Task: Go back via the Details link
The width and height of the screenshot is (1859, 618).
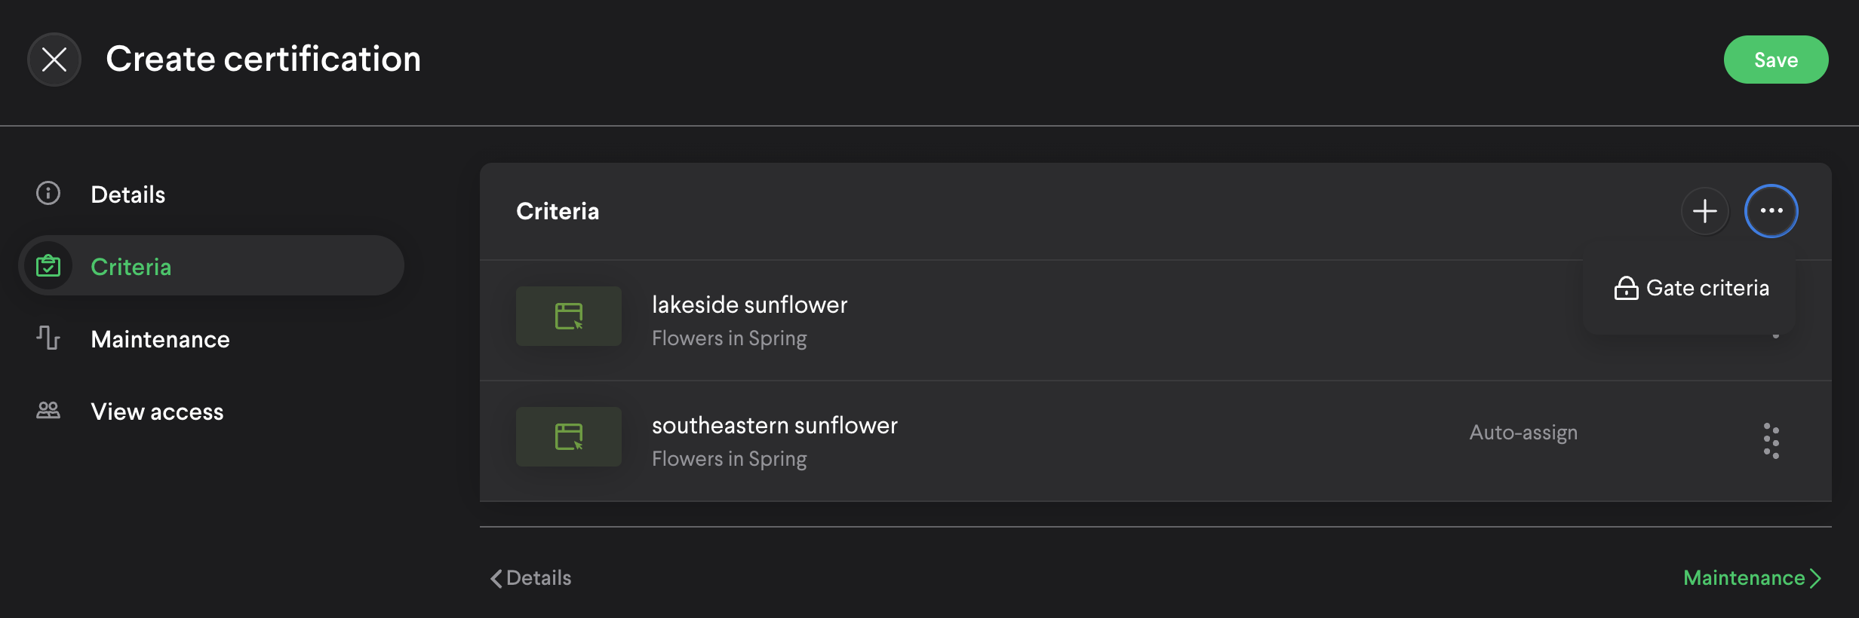Action: (531, 578)
